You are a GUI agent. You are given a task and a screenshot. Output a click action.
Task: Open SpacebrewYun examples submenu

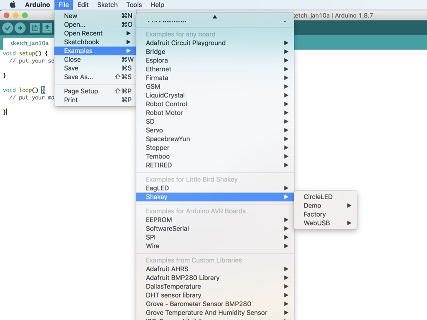point(215,139)
